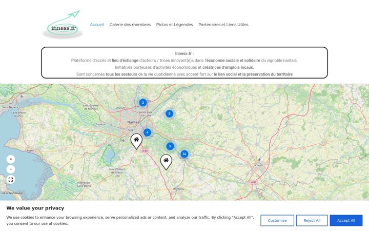The height and width of the screenshot is (231, 369).
Task: Open cluster marker 5 near Sainte-Luce-sur-Loire
Action: click(169, 113)
